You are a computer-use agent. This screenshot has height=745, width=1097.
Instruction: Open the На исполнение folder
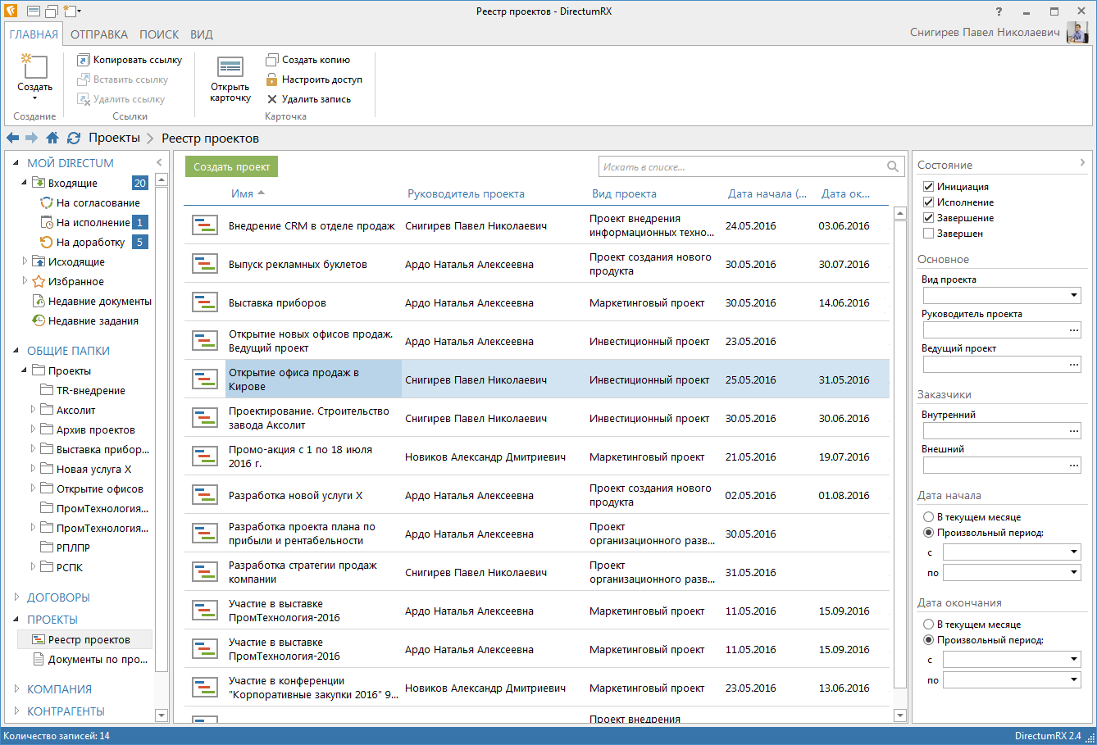[x=85, y=222]
